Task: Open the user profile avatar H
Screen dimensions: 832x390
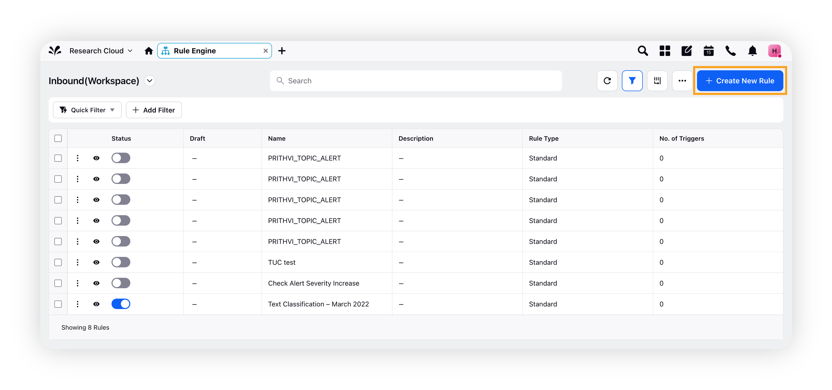Action: point(774,51)
